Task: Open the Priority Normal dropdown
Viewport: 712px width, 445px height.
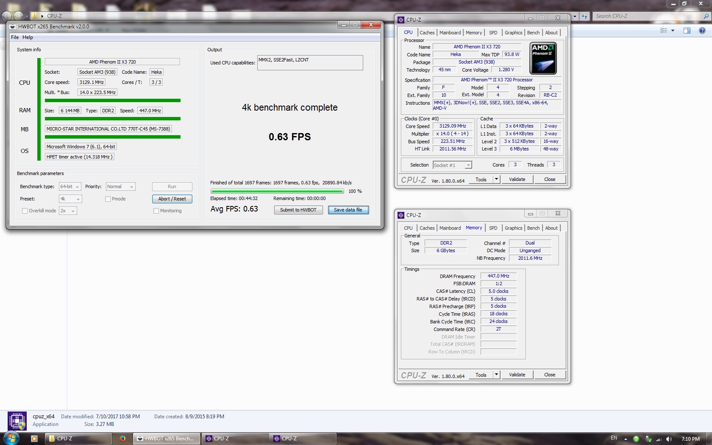Action: [120, 186]
